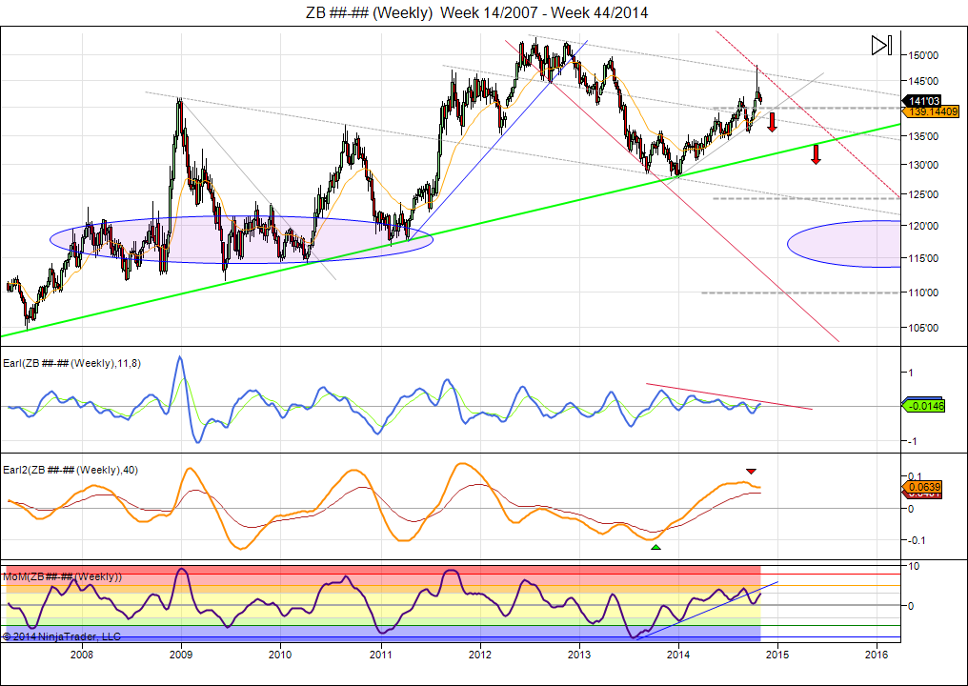Image resolution: width=968 pixels, height=686 pixels.
Task: Select the orange 139.14409 price marker
Action: (x=933, y=112)
